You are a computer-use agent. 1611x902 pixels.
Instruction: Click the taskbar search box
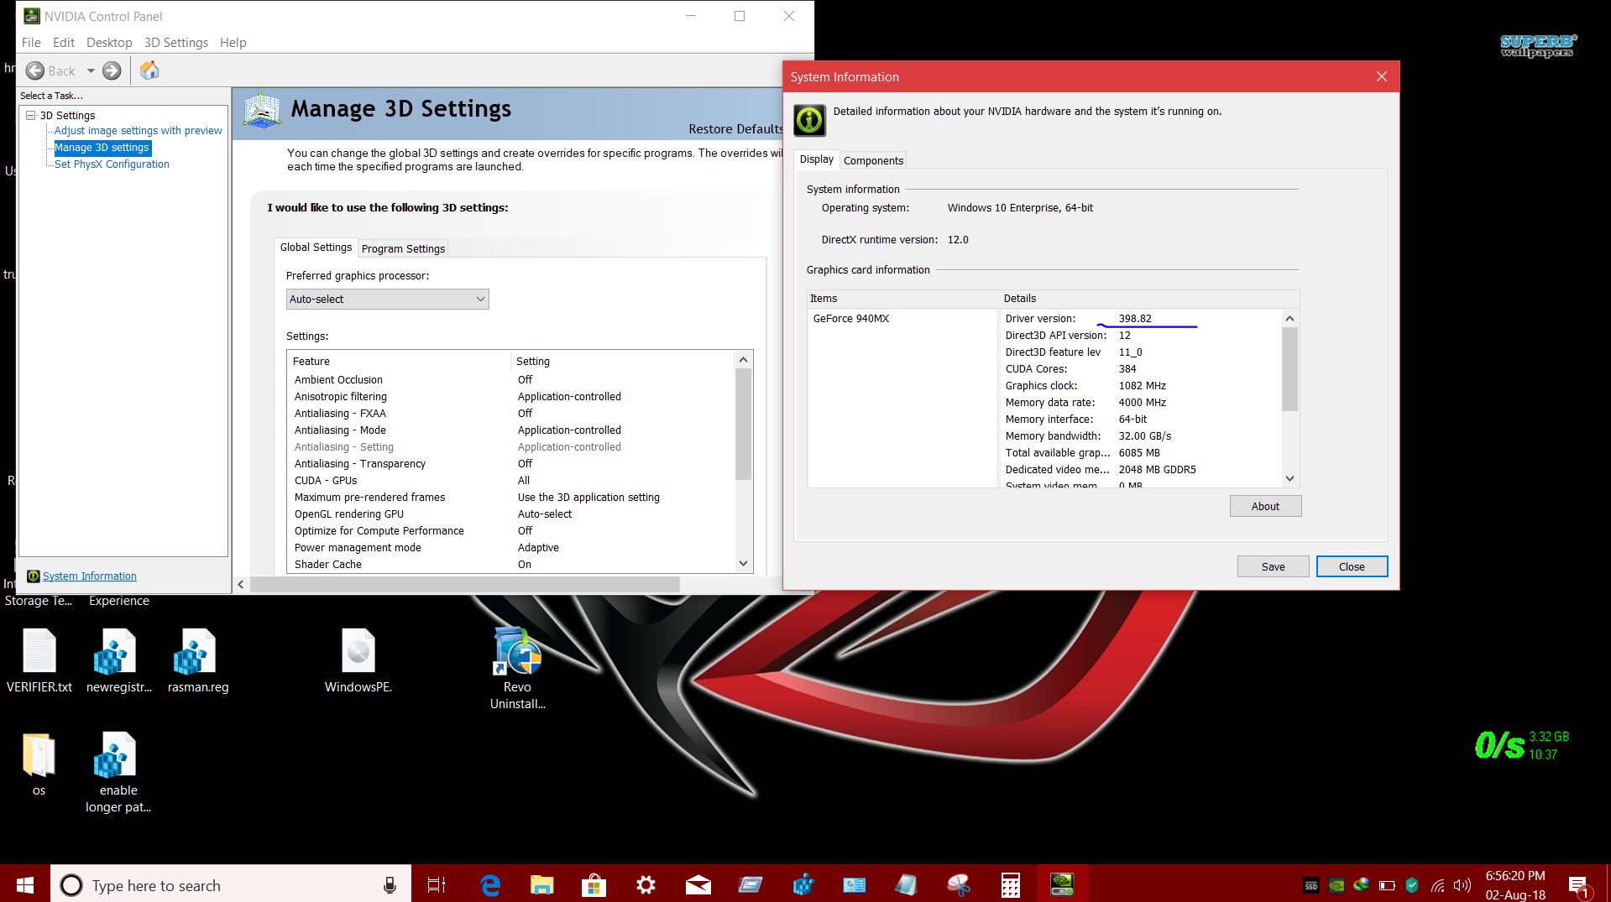(x=231, y=884)
